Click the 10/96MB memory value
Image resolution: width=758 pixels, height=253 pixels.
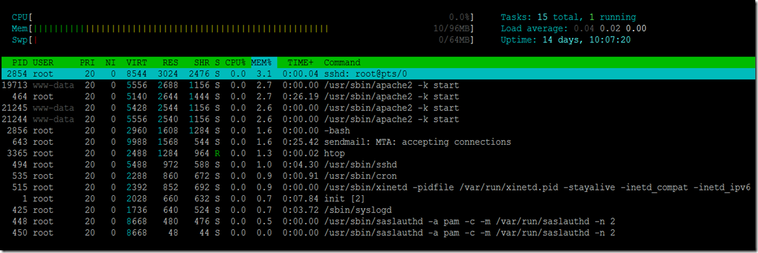click(x=451, y=29)
